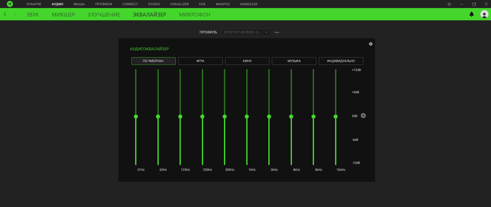491x207 pixels.
Task: Open the notifications bell
Action: coord(471,14)
